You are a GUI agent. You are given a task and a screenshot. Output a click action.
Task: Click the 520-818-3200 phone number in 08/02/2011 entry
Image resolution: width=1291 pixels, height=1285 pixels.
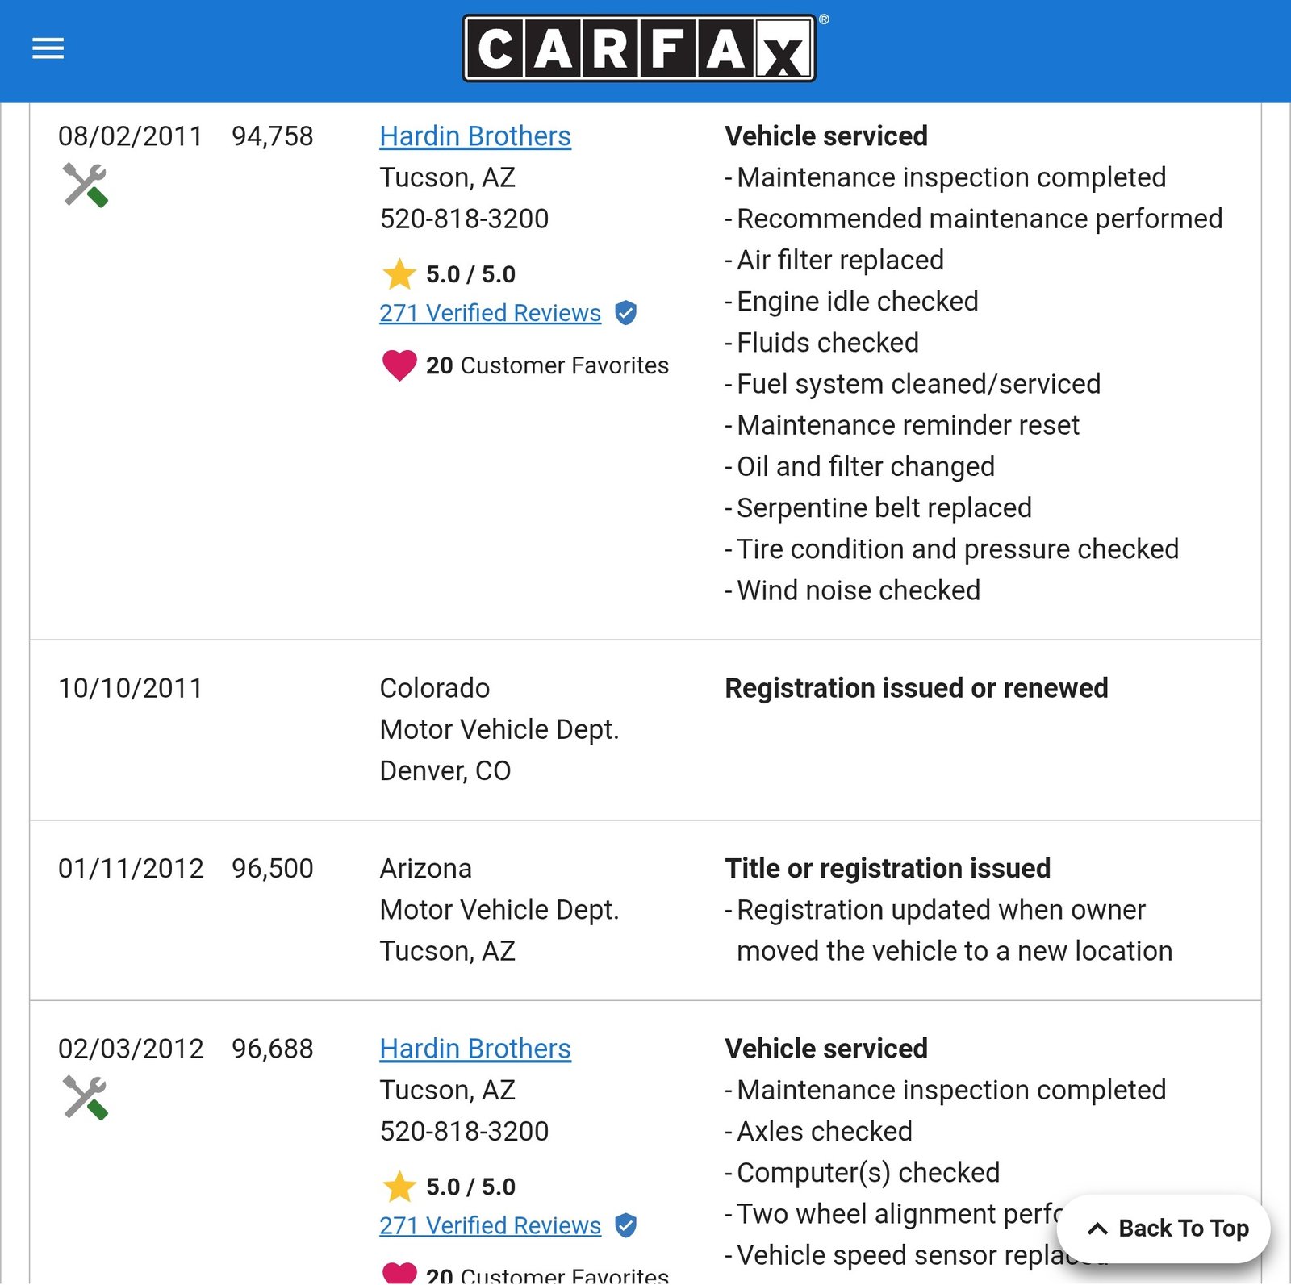click(464, 219)
